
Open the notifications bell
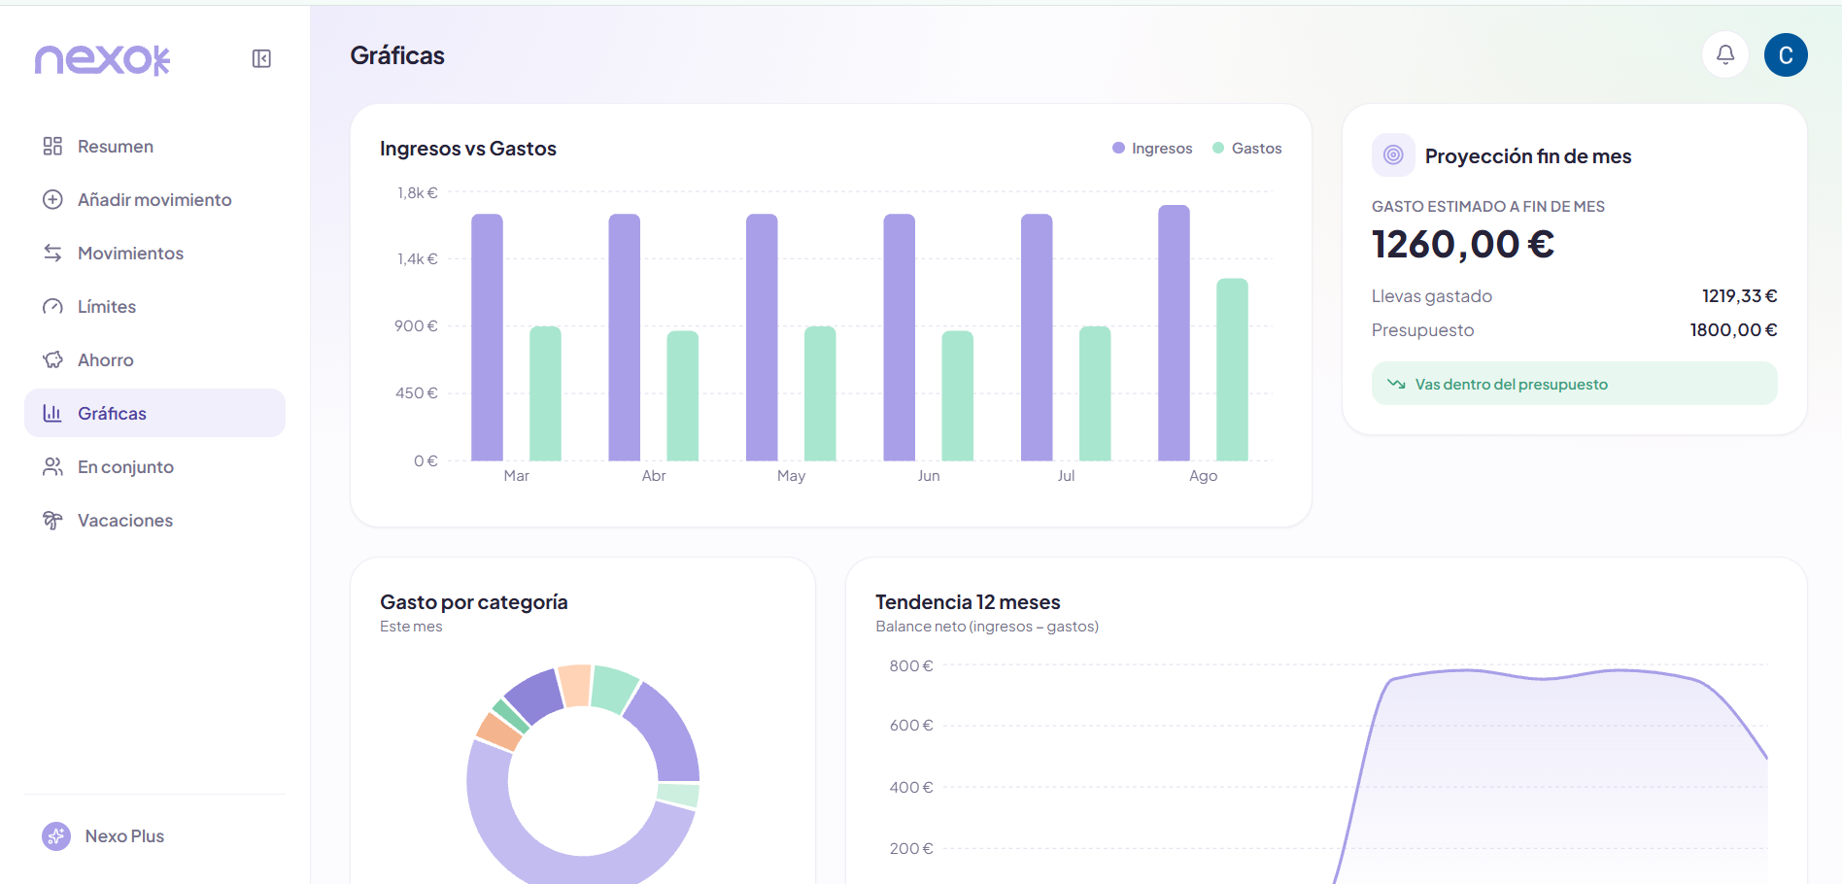pos(1725,54)
